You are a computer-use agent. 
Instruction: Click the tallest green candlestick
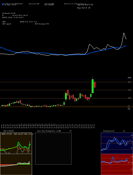coord(93,86)
